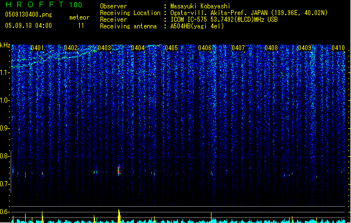Click the 'Receiver' field label

[113, 20]
